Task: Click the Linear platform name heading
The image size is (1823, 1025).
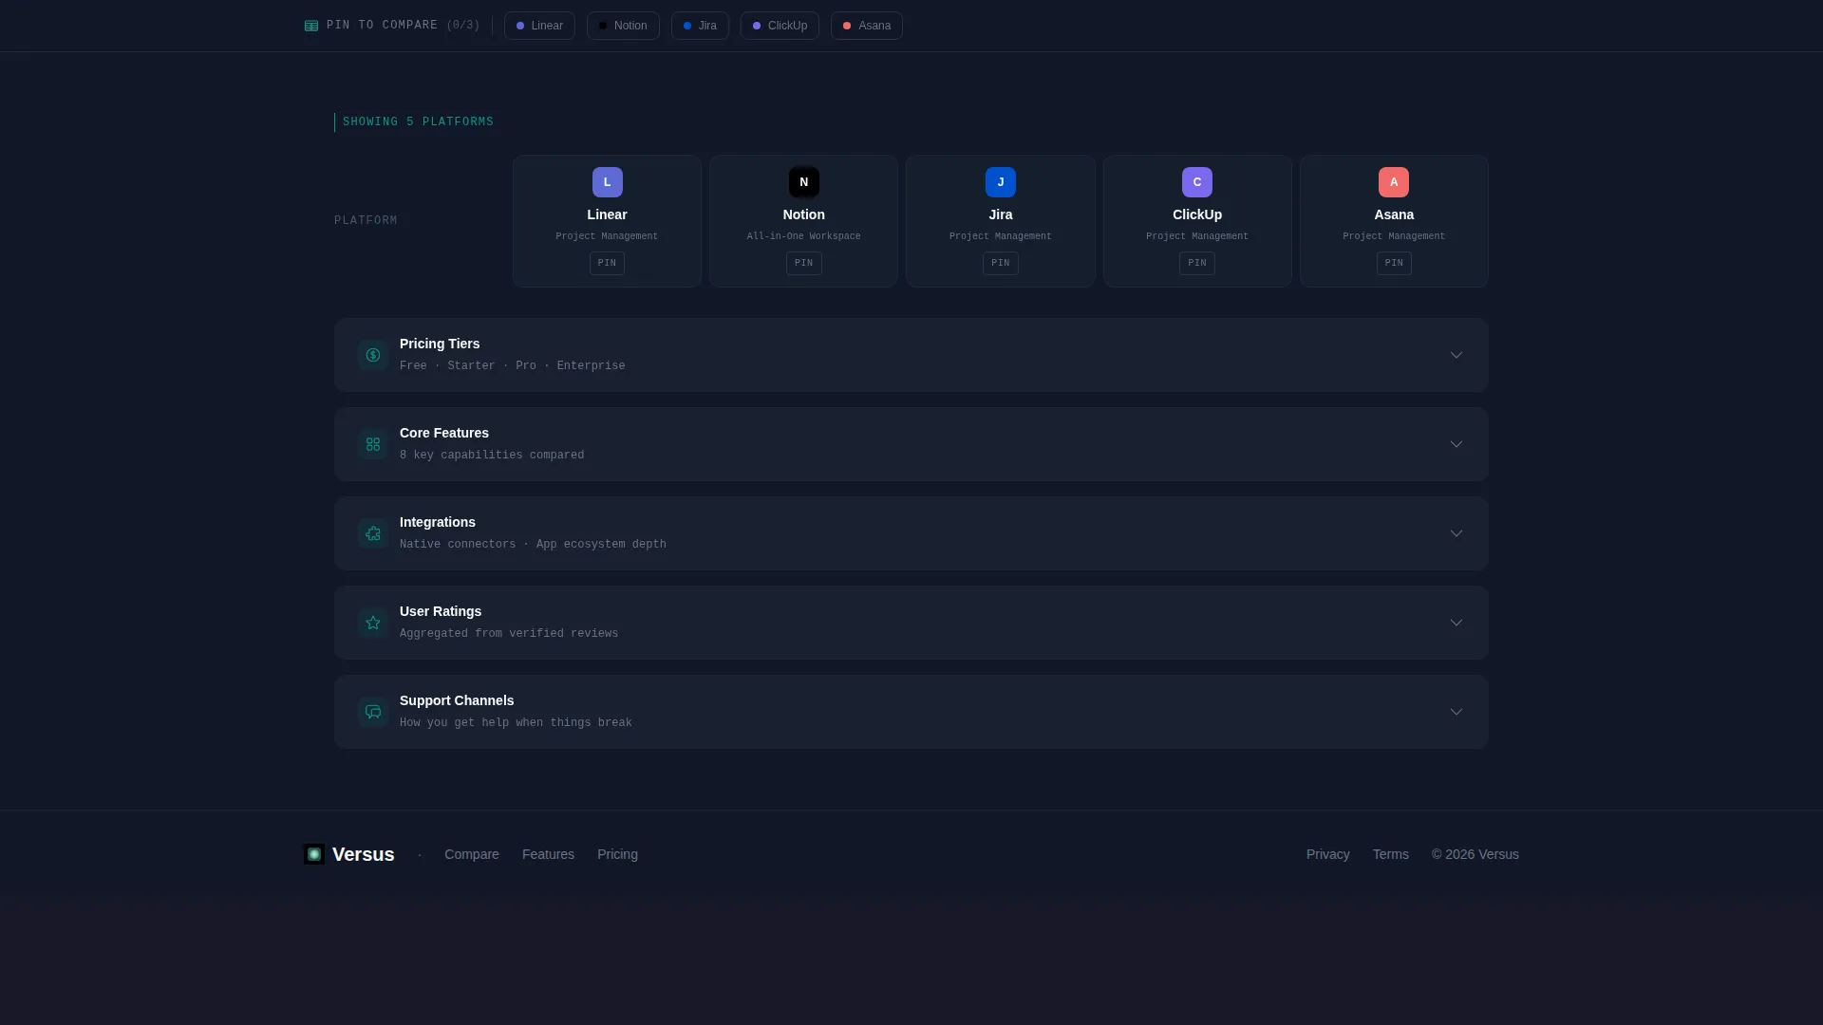Action: tap(607, 214)
